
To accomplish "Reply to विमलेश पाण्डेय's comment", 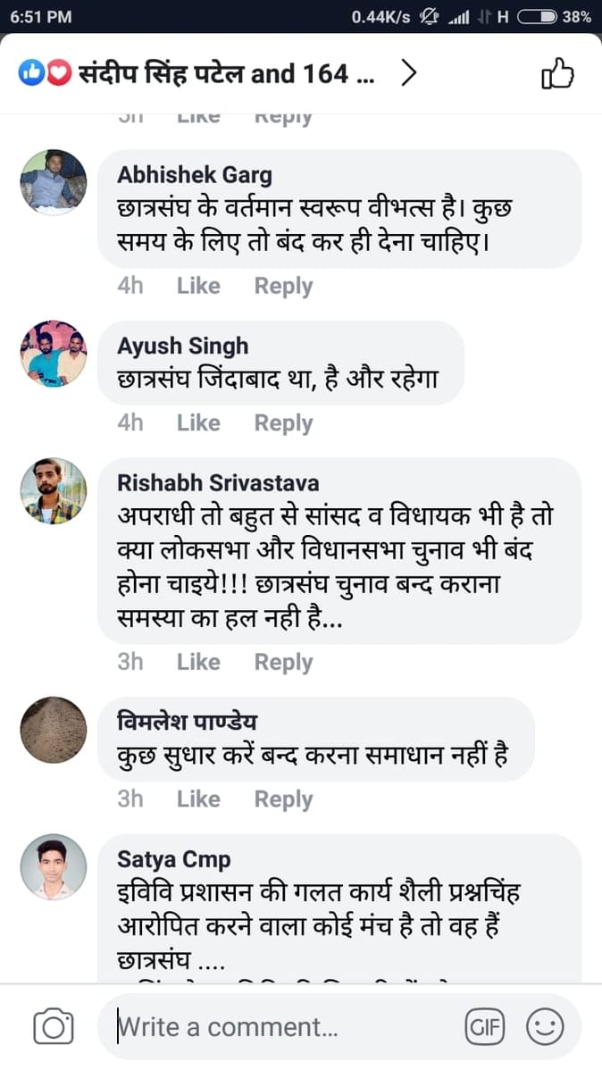I will [283, 799].
